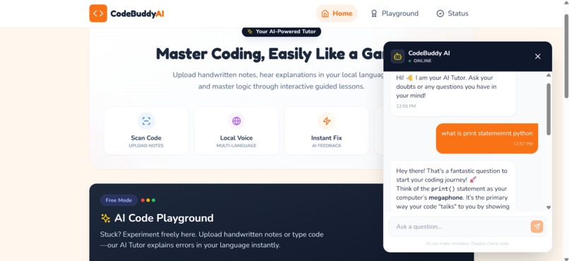Click the Free Mode badge
Viewport: 569px width, 261px height.
coord(119,200)
